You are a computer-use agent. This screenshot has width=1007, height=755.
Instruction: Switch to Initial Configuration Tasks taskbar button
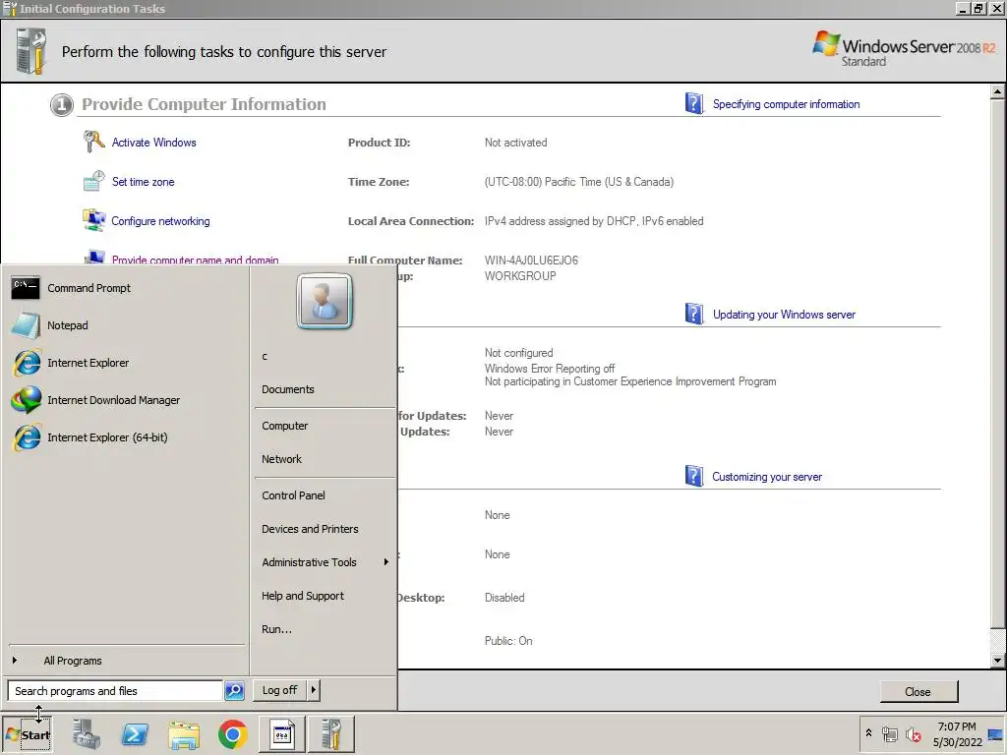tap(331, 734)
